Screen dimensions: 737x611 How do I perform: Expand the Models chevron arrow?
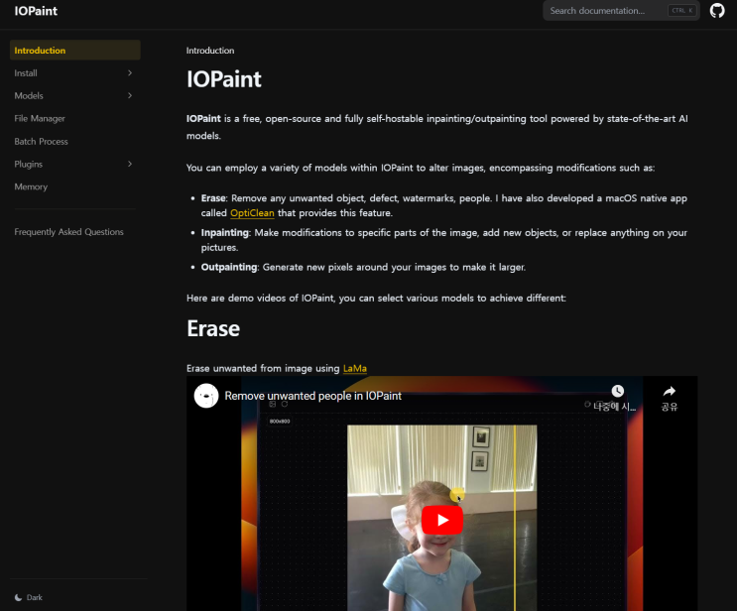point(130,96)
